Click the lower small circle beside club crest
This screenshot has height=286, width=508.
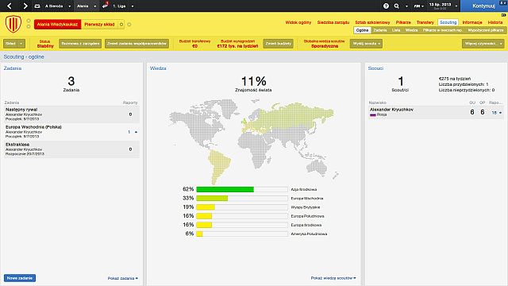[29, 26]
